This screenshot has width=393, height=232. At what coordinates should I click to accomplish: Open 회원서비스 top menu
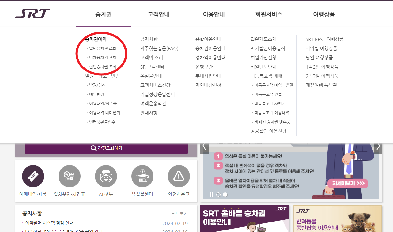[269, 14]
